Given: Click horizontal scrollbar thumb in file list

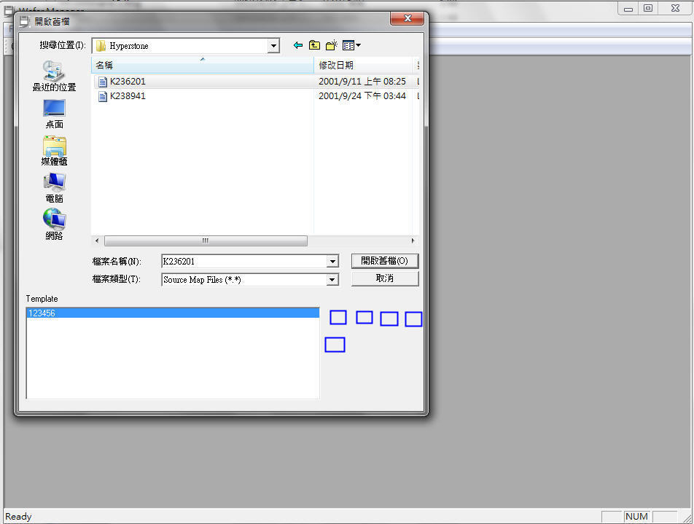Looking at the screenshot, I should 206,241.
